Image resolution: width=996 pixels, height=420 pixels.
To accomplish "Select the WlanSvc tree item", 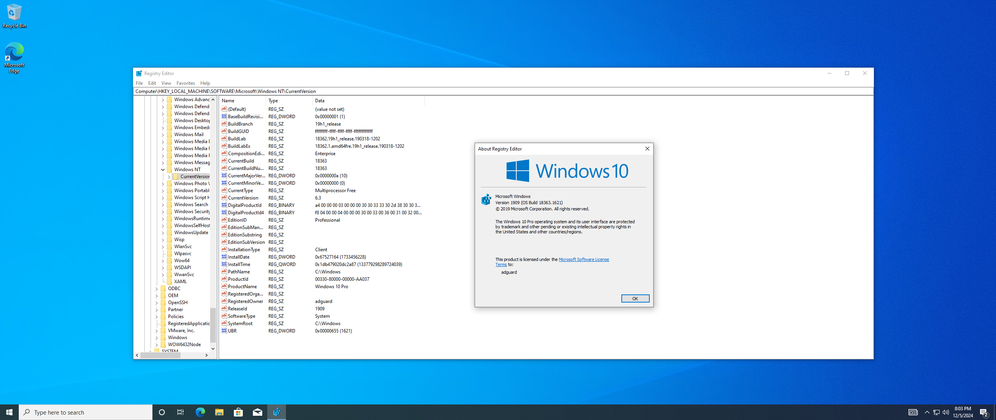I will 183,247.
